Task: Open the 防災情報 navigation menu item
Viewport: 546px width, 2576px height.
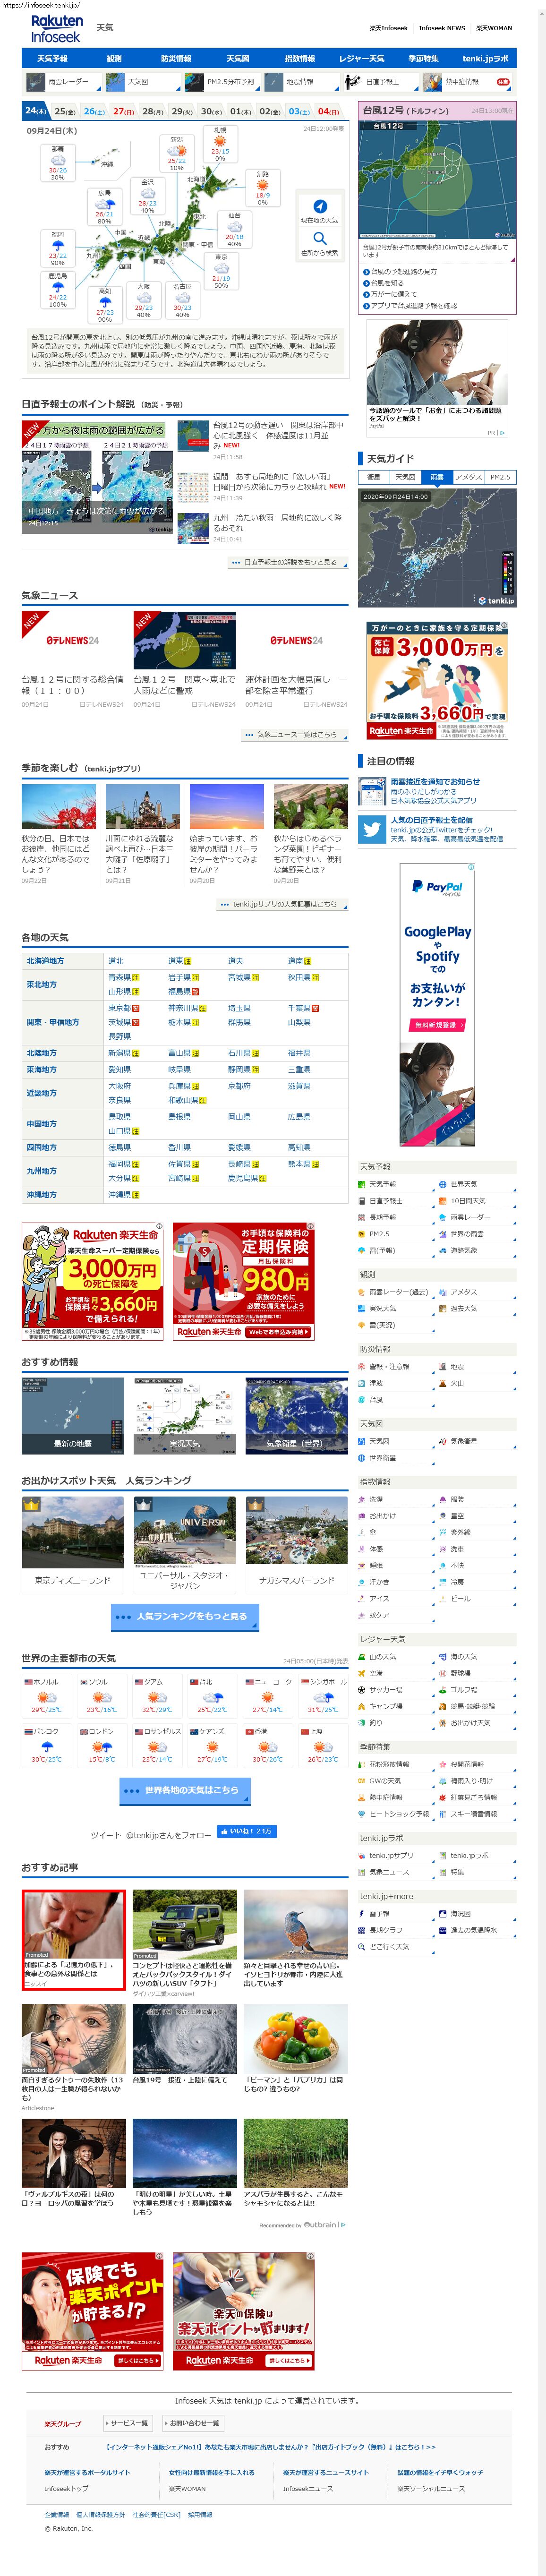Action: (x=176, y=59)
